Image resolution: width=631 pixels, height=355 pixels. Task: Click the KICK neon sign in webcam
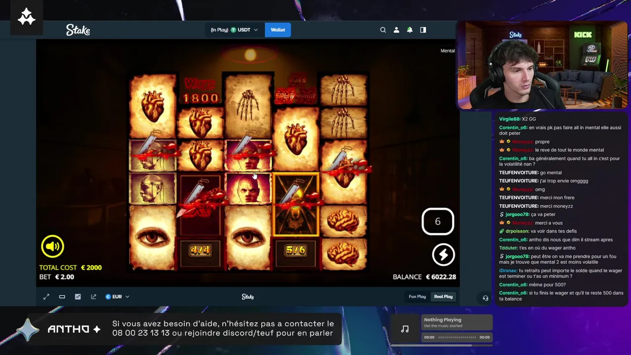[583, 35]
